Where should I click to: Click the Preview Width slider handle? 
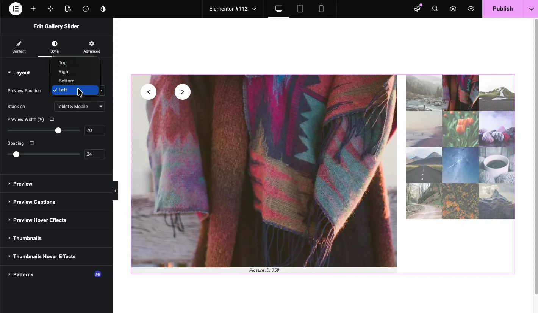pos(58,130)
